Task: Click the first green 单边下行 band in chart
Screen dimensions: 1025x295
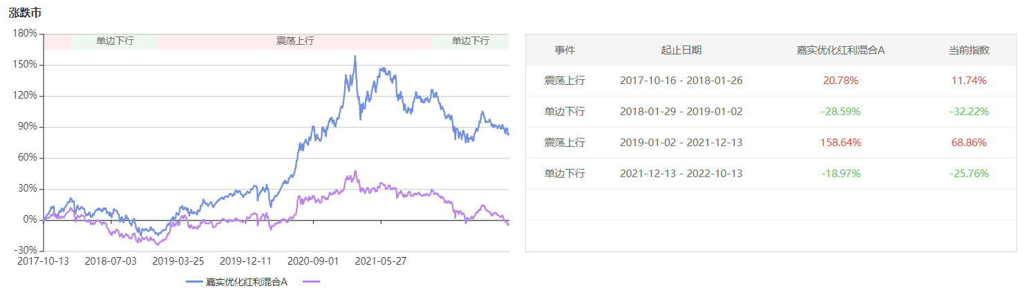Action: click(x=115, y=41)
